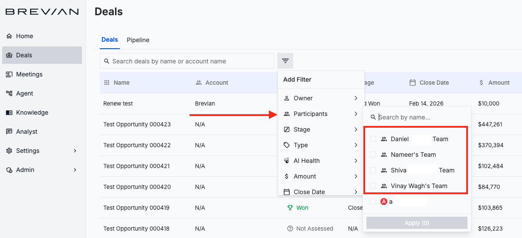Open the Agent page
The image size is (522, 238).
click(x=42, y=93)
